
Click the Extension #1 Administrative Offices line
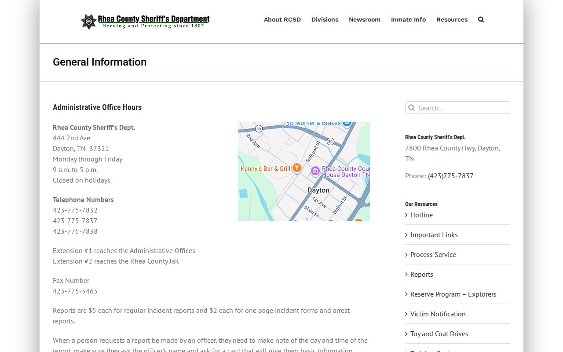pos(124,250)
